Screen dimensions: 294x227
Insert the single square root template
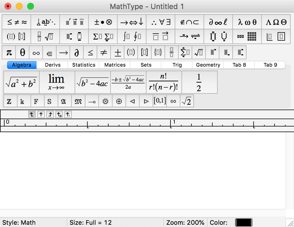198,52
